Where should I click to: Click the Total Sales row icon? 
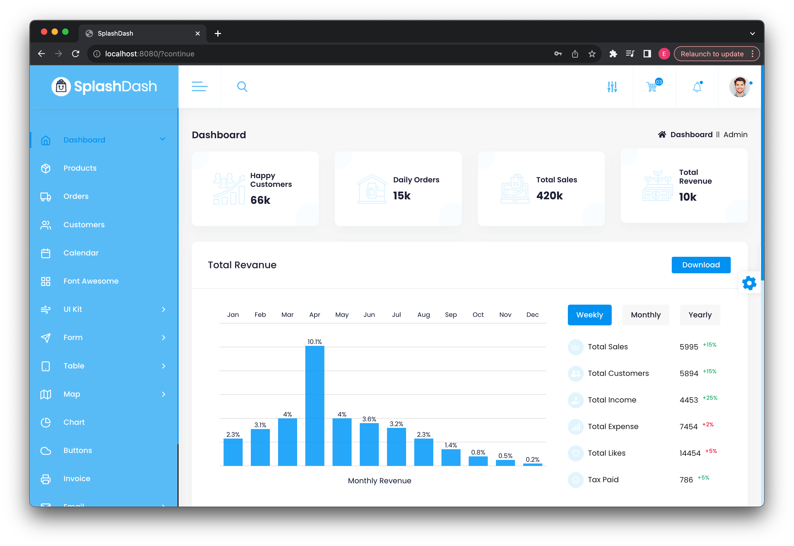[576, 347]
